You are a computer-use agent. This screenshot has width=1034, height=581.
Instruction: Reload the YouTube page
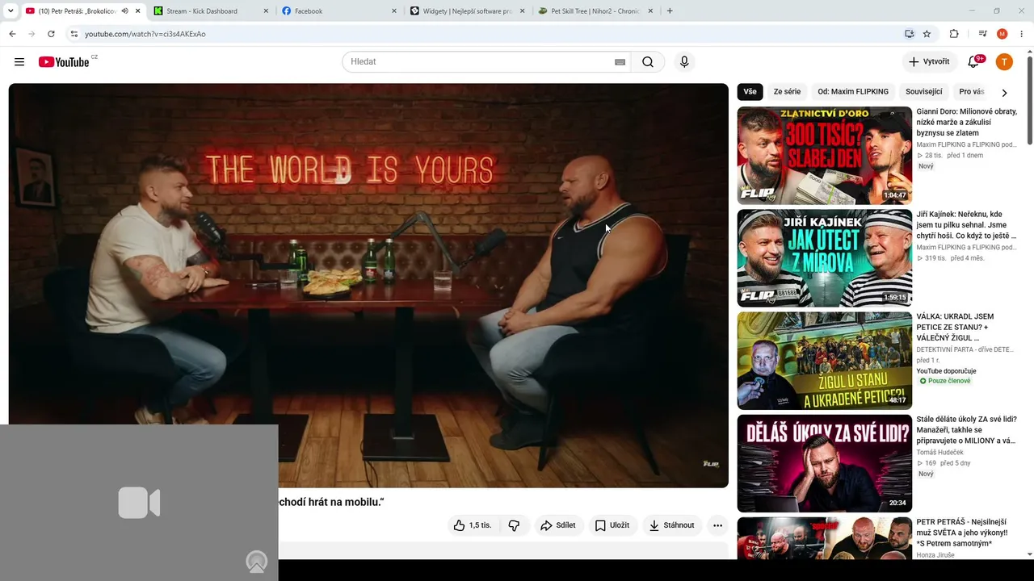[51, 34]
